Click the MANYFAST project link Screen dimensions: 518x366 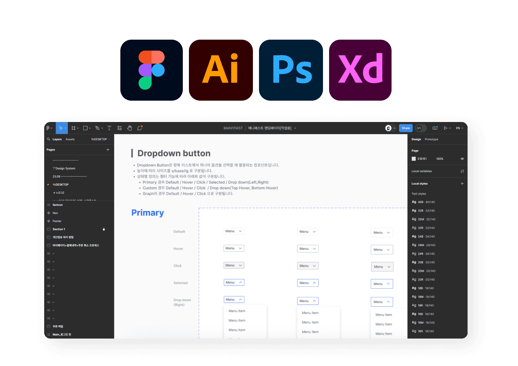pyautogui.click(x=233, y=128)
